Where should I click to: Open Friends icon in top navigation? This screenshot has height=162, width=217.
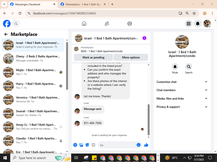[107, 24]
